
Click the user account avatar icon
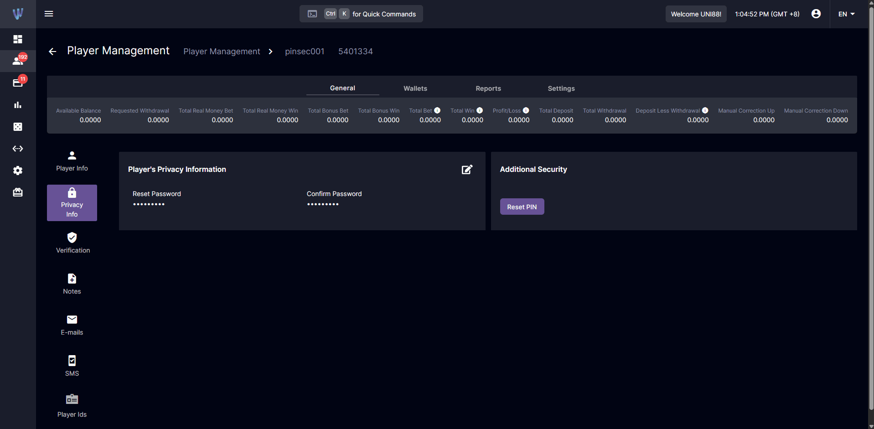coord(816,14)
